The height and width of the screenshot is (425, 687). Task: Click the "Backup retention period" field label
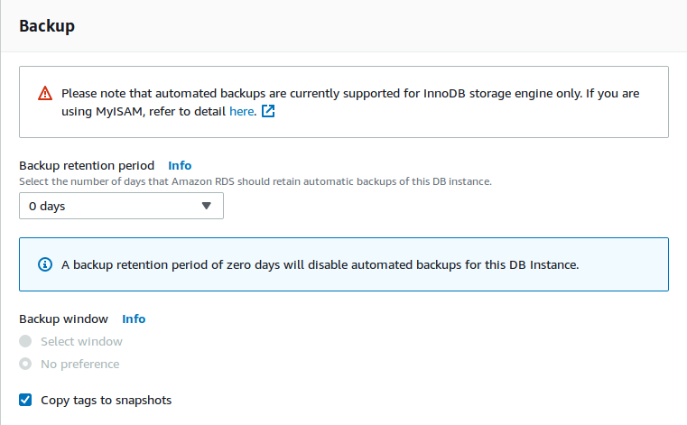pos(87,165)
